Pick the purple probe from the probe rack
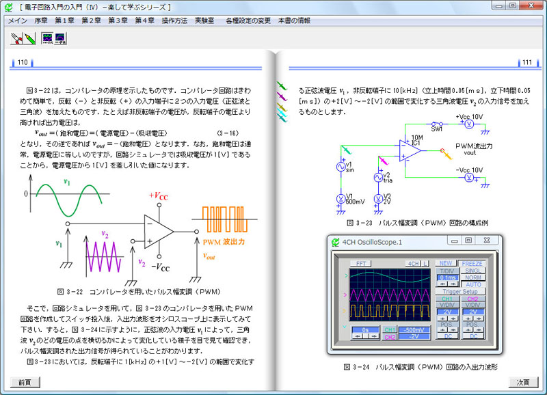Screen dimensions: 547x395 point(282,96)
